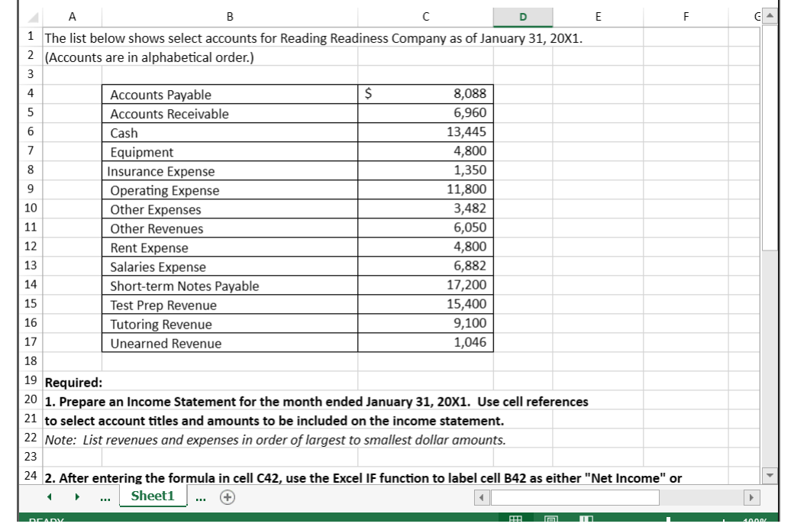
Task: Click the previous sheet navigation arrow
Action: tap(50, 498)
